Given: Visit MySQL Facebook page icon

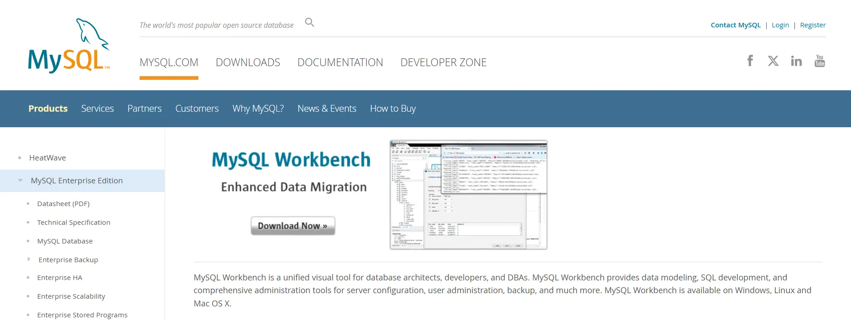Looking at the screenshot, I should (750, 61).
